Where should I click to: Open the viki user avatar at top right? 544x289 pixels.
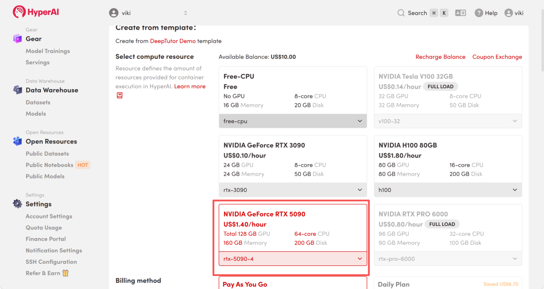[509, 13]
